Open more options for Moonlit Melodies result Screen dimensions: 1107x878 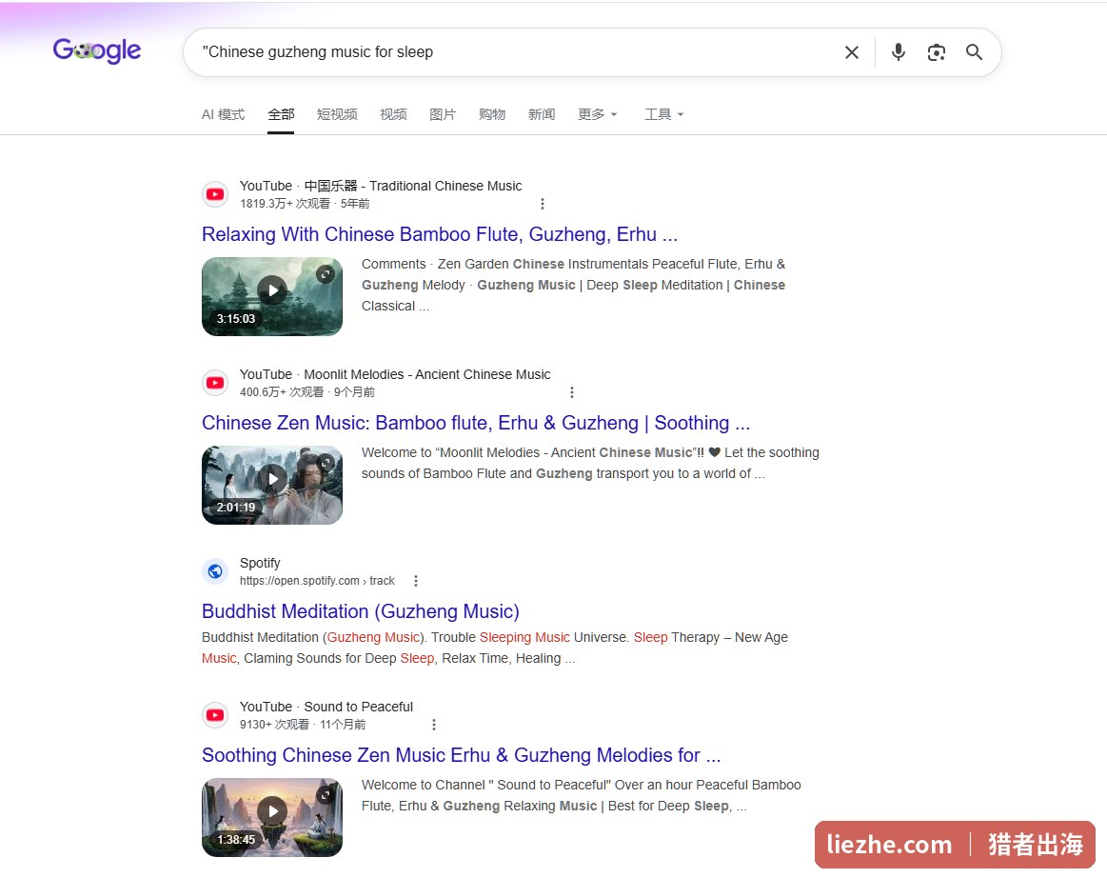[x=572, y=392]
